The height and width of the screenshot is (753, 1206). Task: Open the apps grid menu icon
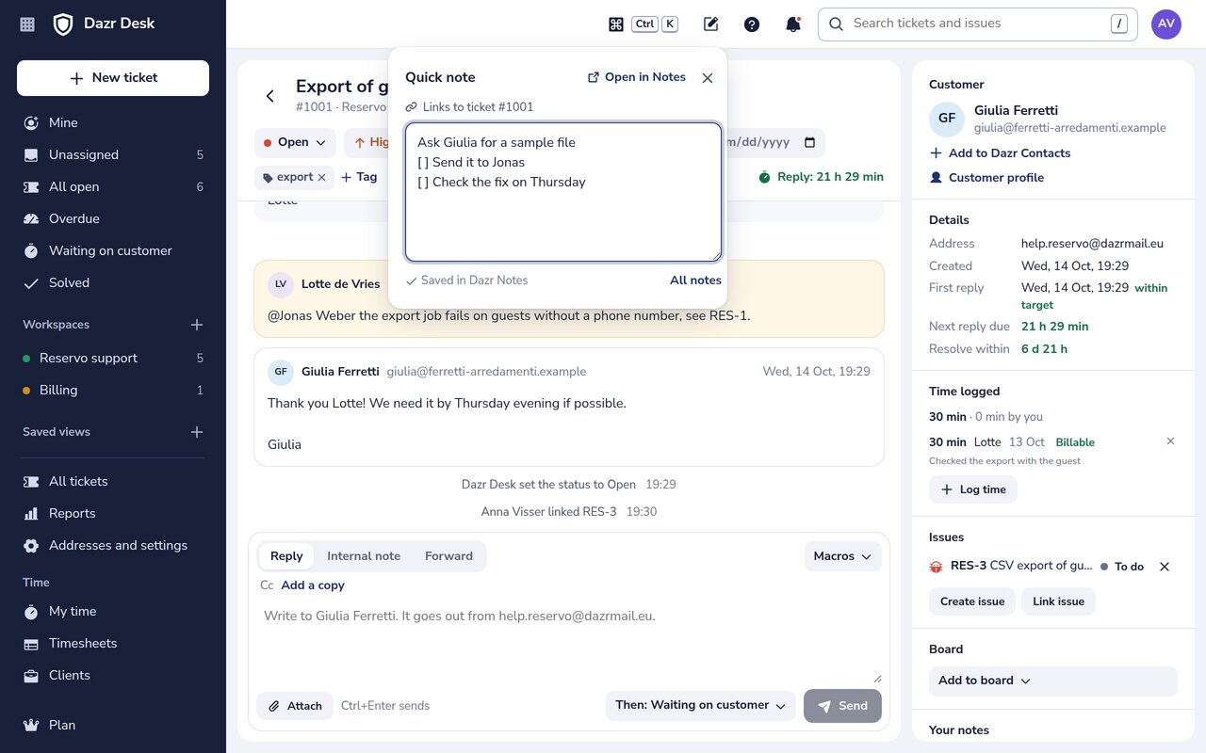point(27,24)
